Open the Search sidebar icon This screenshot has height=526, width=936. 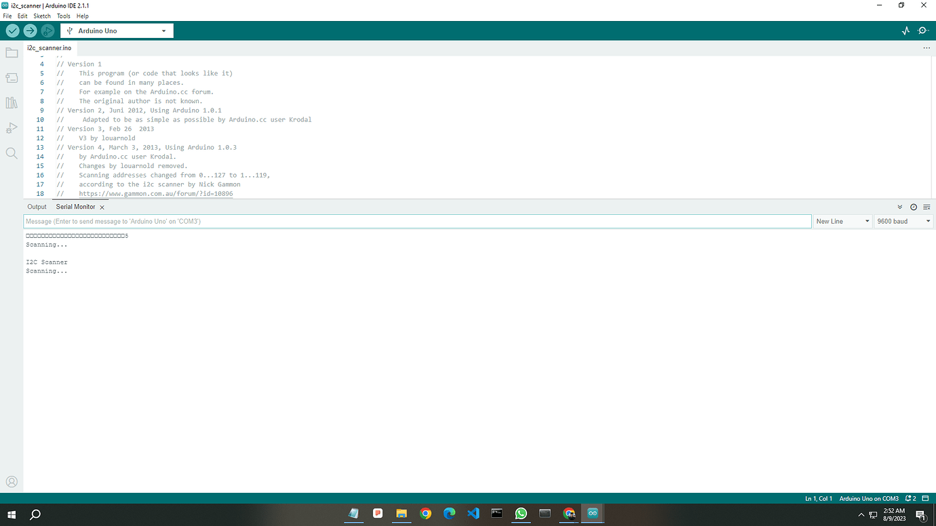coord(12,153)
